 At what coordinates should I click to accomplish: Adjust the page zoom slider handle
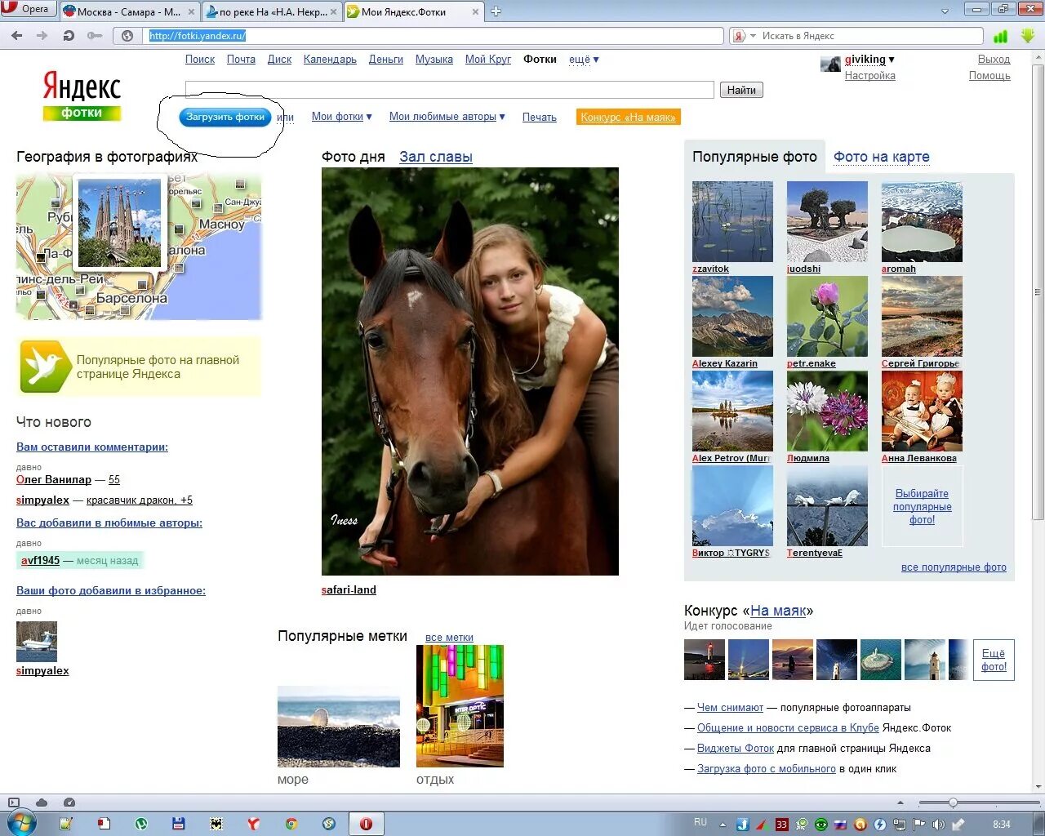(x=953, y=803)
